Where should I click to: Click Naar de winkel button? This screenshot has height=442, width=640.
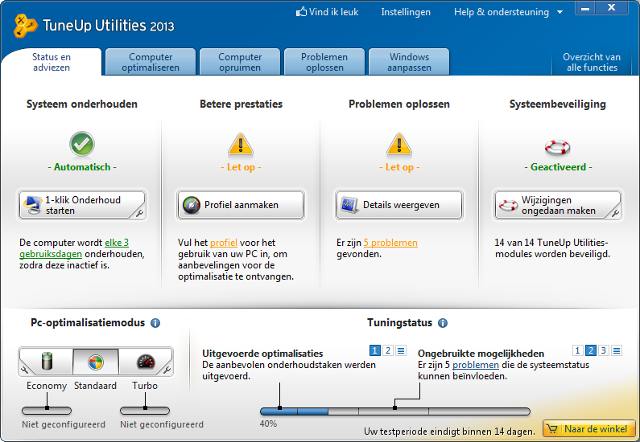(x=589, y=429)
